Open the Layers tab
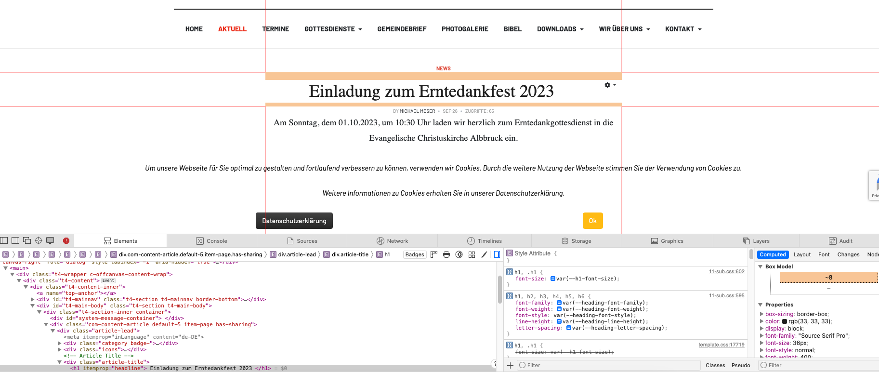Screen dimensions: 879x372 756,241
